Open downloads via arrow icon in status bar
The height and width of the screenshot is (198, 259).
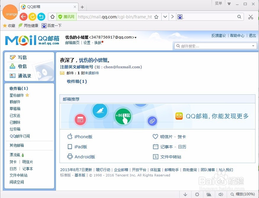186,194
